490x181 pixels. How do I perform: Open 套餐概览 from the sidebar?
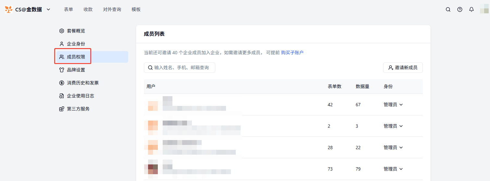point(76,31)
